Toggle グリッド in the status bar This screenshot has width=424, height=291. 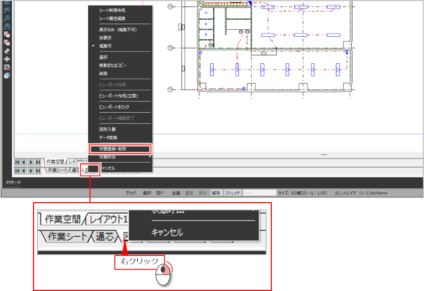[x=131, y=193]
